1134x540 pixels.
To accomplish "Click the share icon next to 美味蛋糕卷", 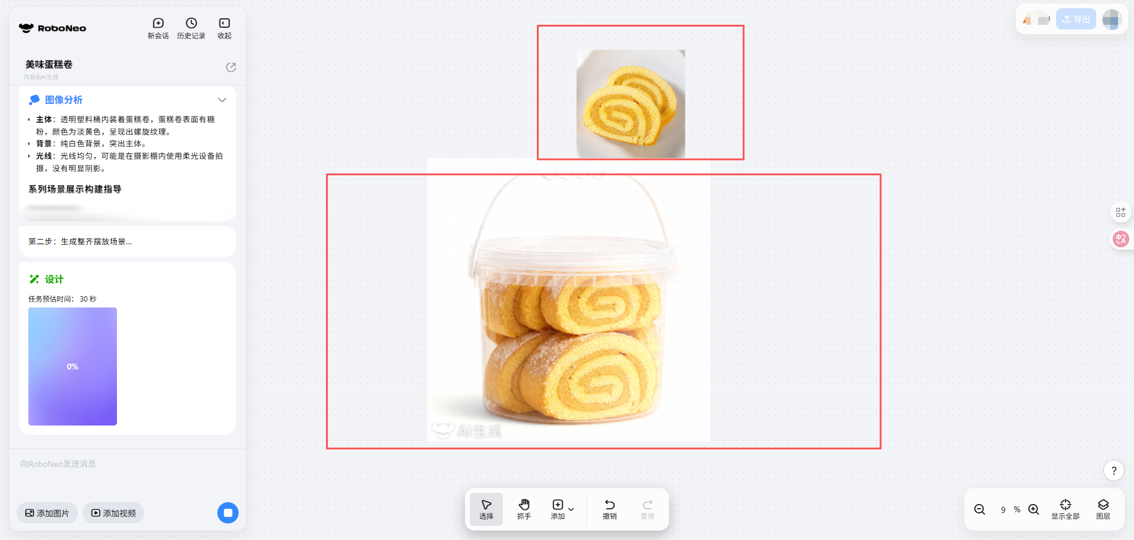I will pyautogui.click(x=231, y=67).
